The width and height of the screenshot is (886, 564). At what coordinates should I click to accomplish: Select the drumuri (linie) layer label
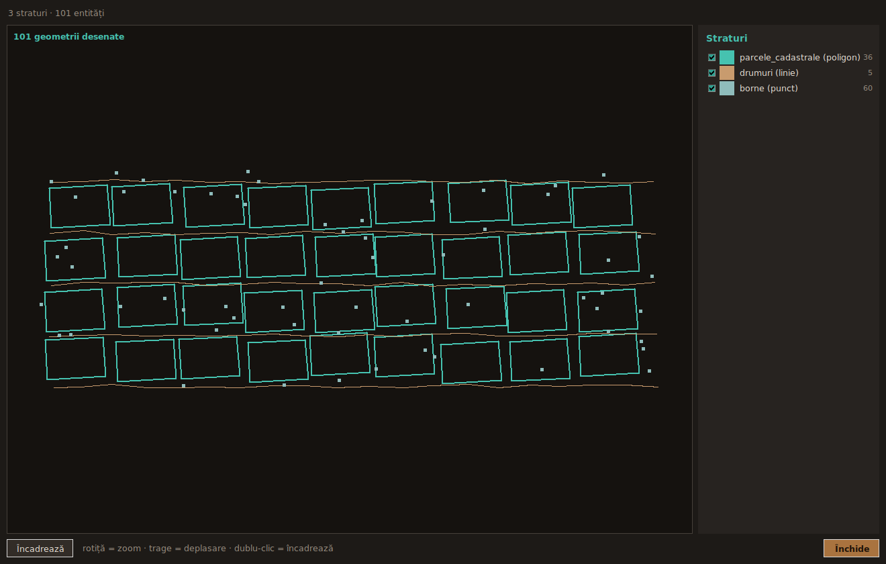769,73
